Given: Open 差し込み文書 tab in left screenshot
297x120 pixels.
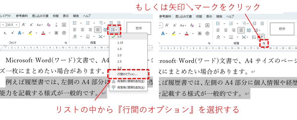Looking at the screenshot, I should click(x=40, y=16).
